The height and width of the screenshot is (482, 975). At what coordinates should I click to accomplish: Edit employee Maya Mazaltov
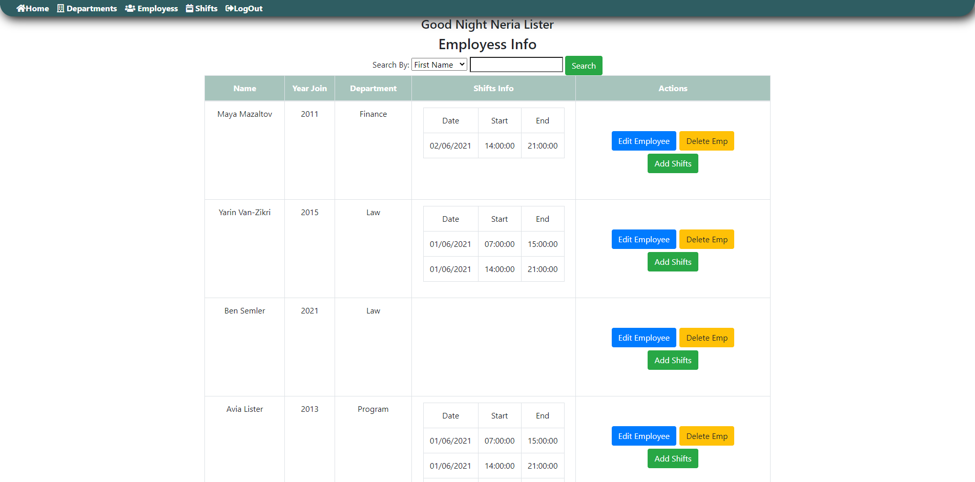coord(644,141)
